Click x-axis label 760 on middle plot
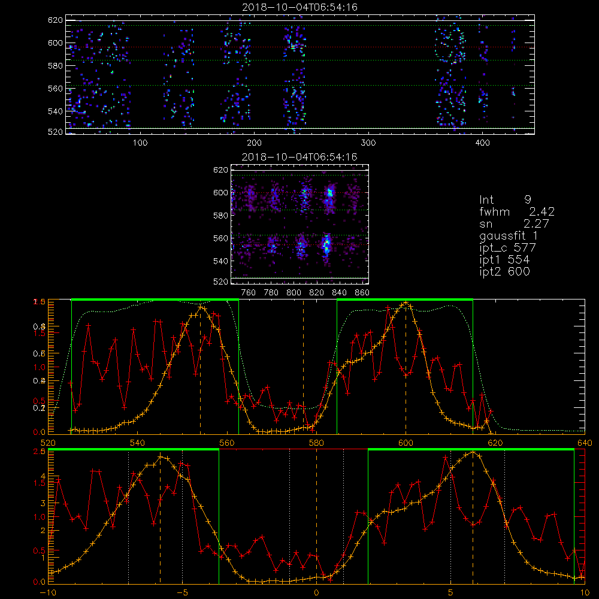The height and width of the screenshot is (599, 599). 249,293
